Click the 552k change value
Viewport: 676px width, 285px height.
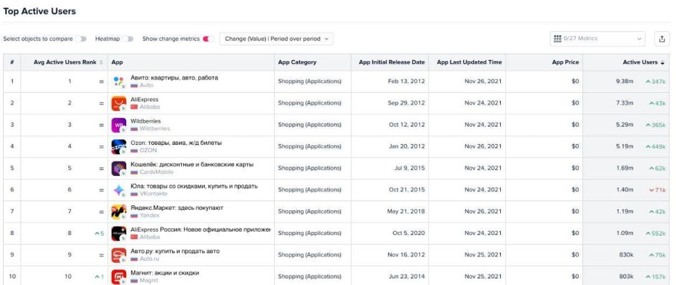(655, 233)
